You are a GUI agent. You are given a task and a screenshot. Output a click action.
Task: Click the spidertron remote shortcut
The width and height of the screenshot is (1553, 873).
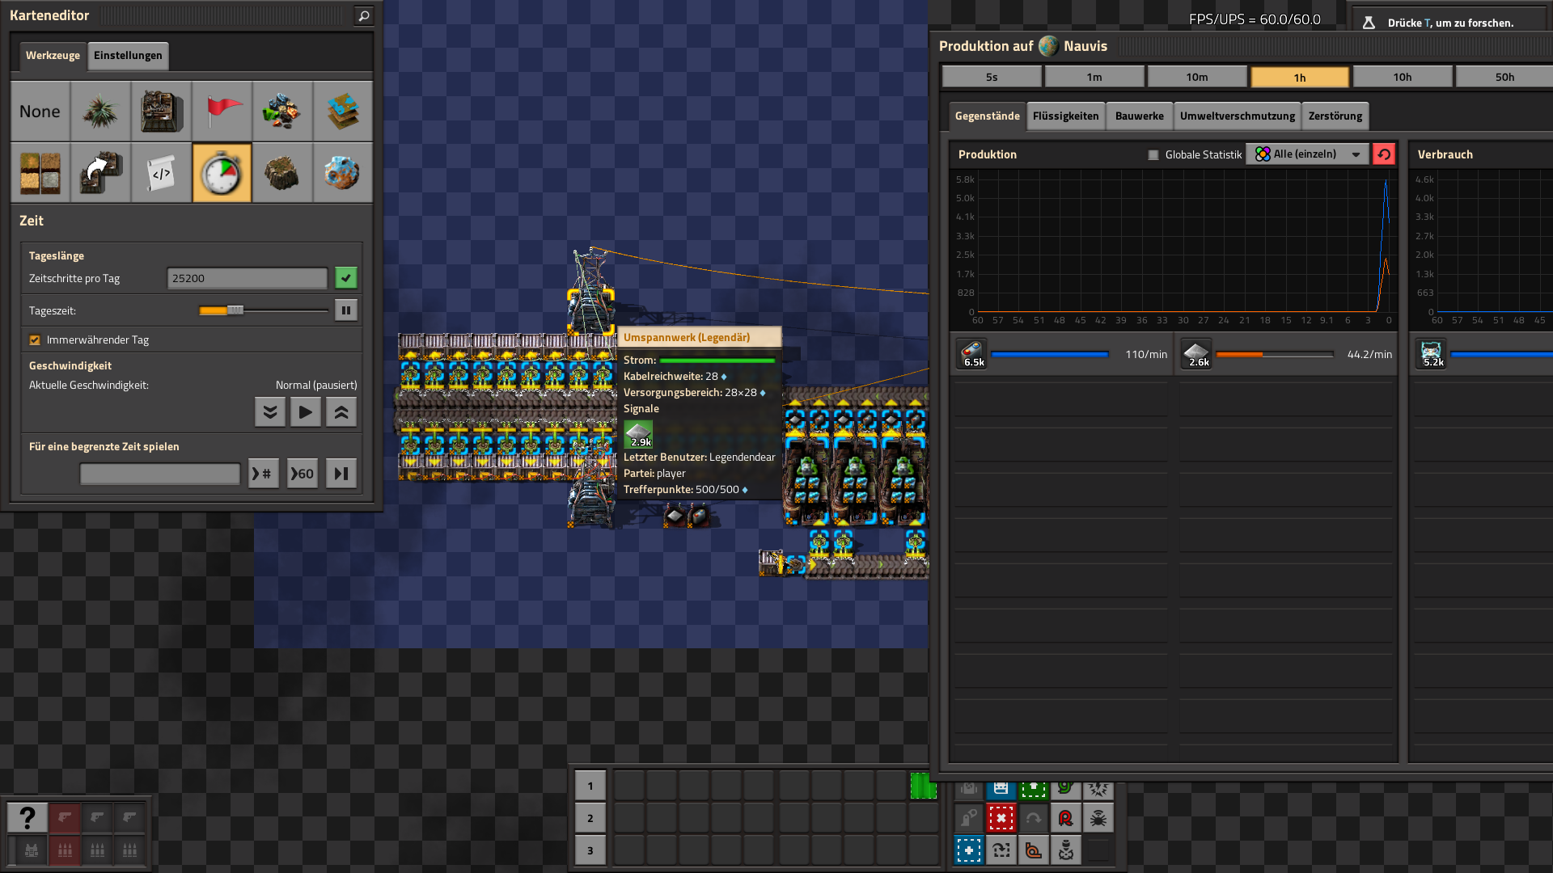point(1098,818)
